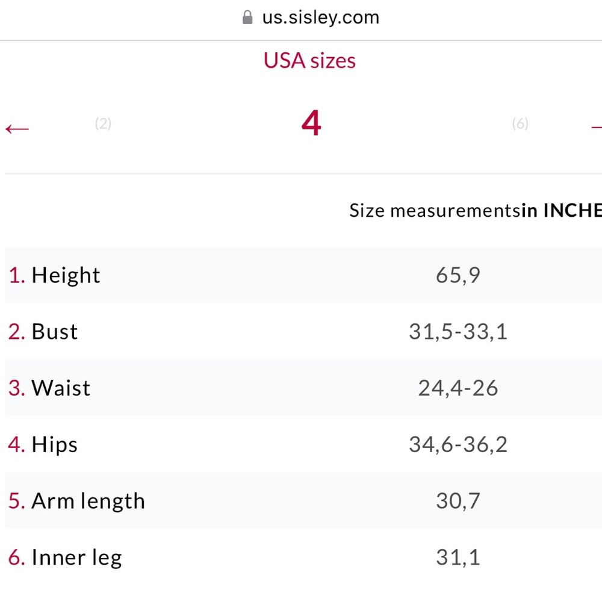The width and height of the screenshot is (602, 602).
Task: Click the 30,7 arm length value
Action: click(x=458, y=501)
